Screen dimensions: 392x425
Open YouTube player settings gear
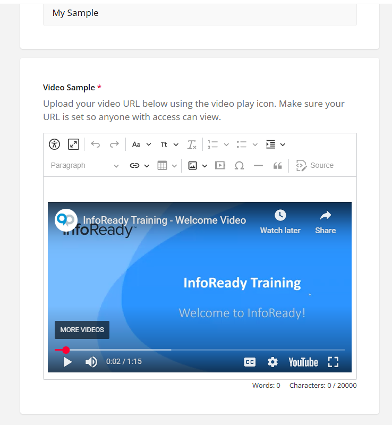click(x=272, y=362)
